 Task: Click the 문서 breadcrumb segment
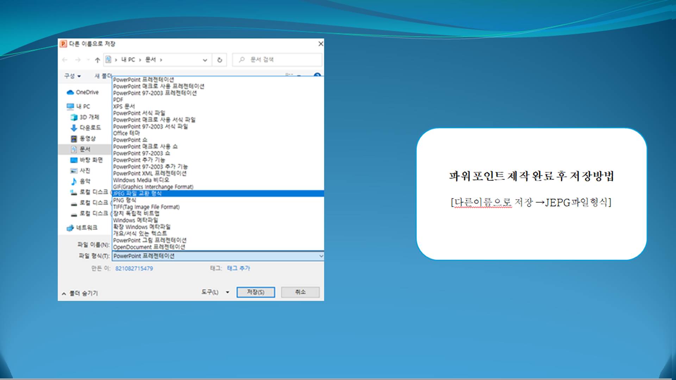point(151,60)
